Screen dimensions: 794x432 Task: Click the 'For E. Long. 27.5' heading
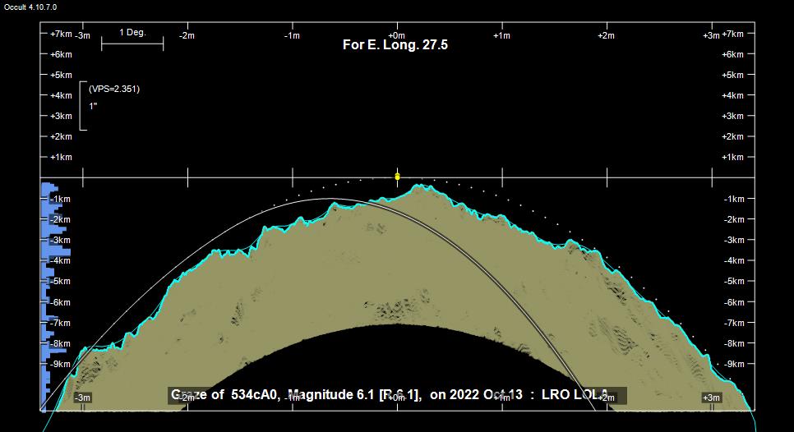click(x=395, y=44)
